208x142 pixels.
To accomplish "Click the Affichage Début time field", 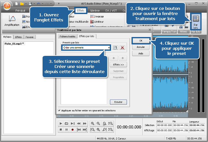I will point(164,131).
